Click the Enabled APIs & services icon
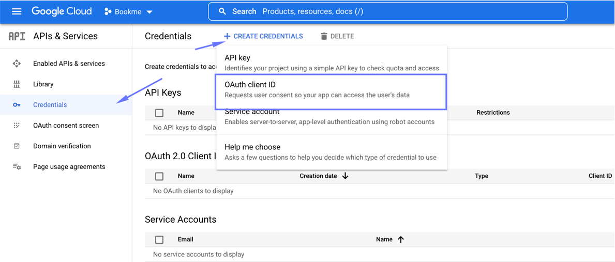Viewport: 615px width, 262px height. [x=17, y=64]
